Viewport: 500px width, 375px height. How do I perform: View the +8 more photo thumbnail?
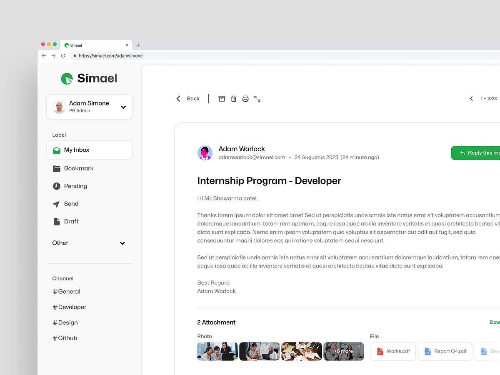pyautogui.click(x=343, y=351)
